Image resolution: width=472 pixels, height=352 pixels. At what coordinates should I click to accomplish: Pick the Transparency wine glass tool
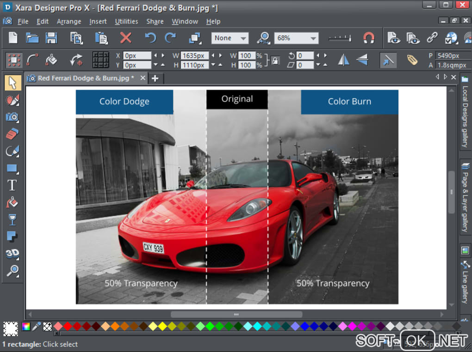point(12,219)
